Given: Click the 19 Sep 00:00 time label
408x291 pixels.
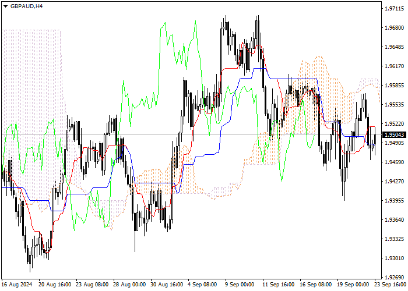Looking at the screenshot, I should click(x=353, y=285).
